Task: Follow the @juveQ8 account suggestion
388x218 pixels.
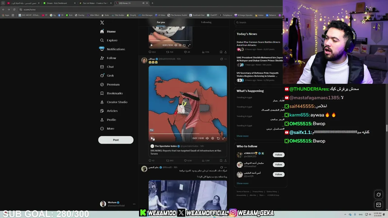Action: pos(279,174)
